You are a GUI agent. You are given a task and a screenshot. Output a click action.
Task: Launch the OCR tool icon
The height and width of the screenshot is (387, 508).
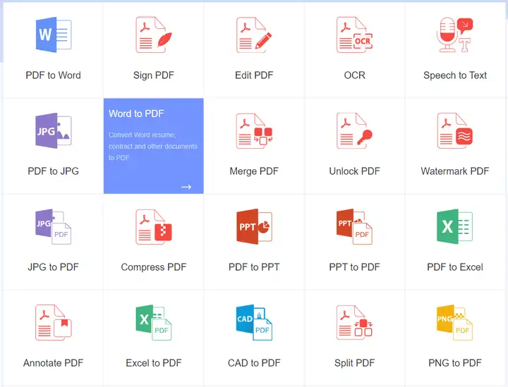(355, 35)
